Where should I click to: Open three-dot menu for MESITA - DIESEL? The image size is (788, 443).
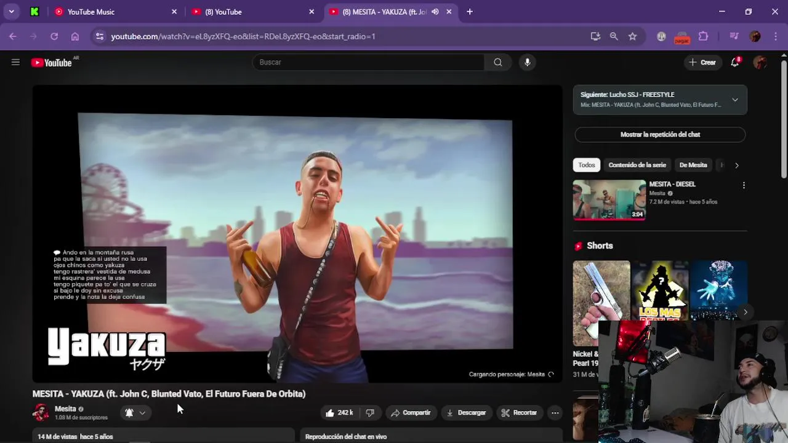[x=744, y=185]
